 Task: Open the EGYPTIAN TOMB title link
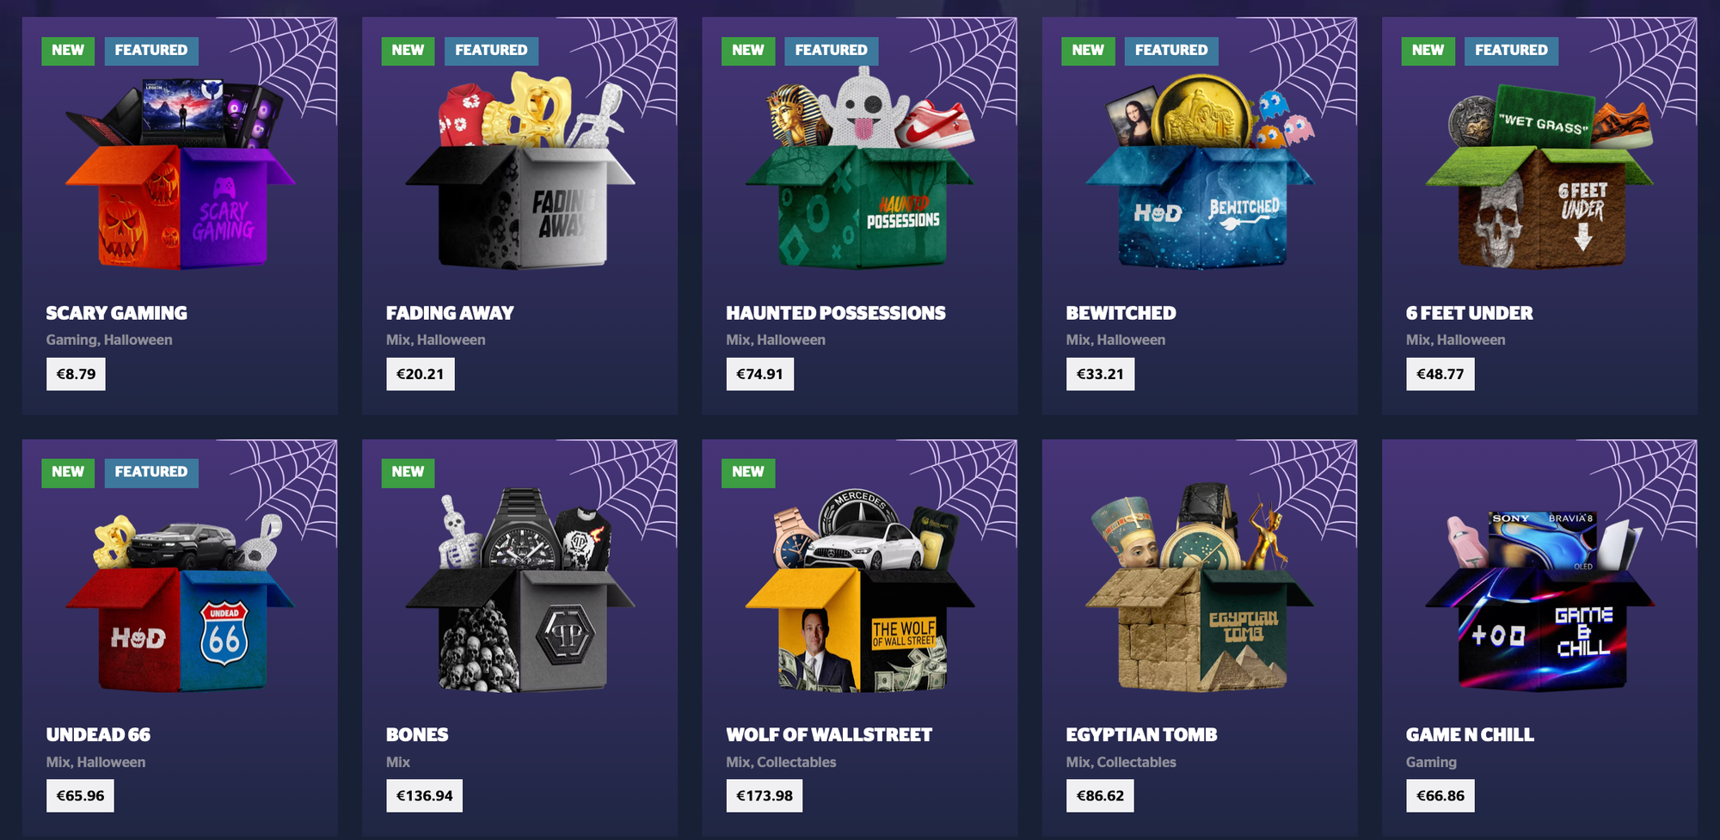click(1141, 735)
